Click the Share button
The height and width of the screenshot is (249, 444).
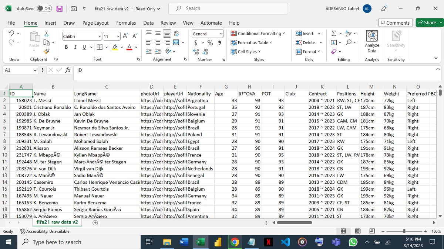pyautogui.click(x=429, y=23)
